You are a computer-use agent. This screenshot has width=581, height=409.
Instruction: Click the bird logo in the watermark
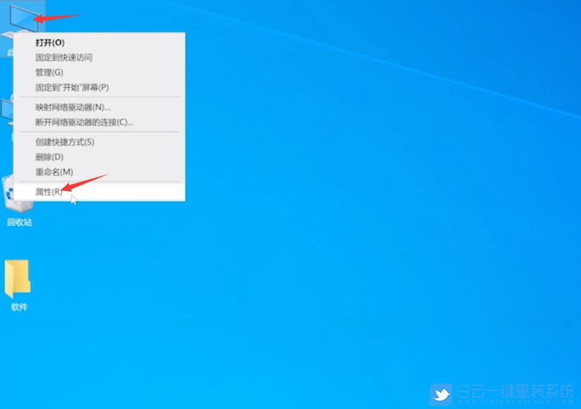click(441, 394)
